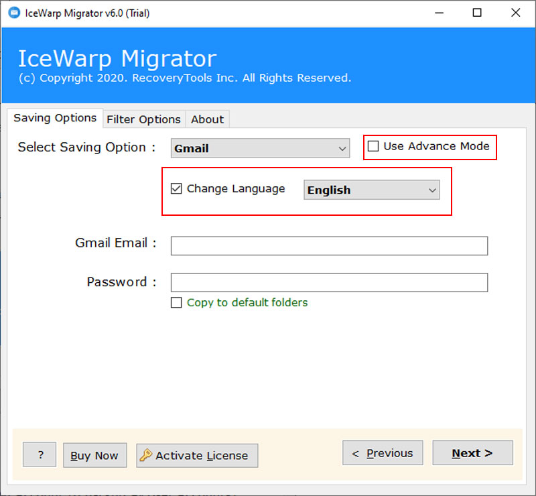Maximize the IceWarp Migrator window
This screenshot has width=536, height=496.
(477, 13)
